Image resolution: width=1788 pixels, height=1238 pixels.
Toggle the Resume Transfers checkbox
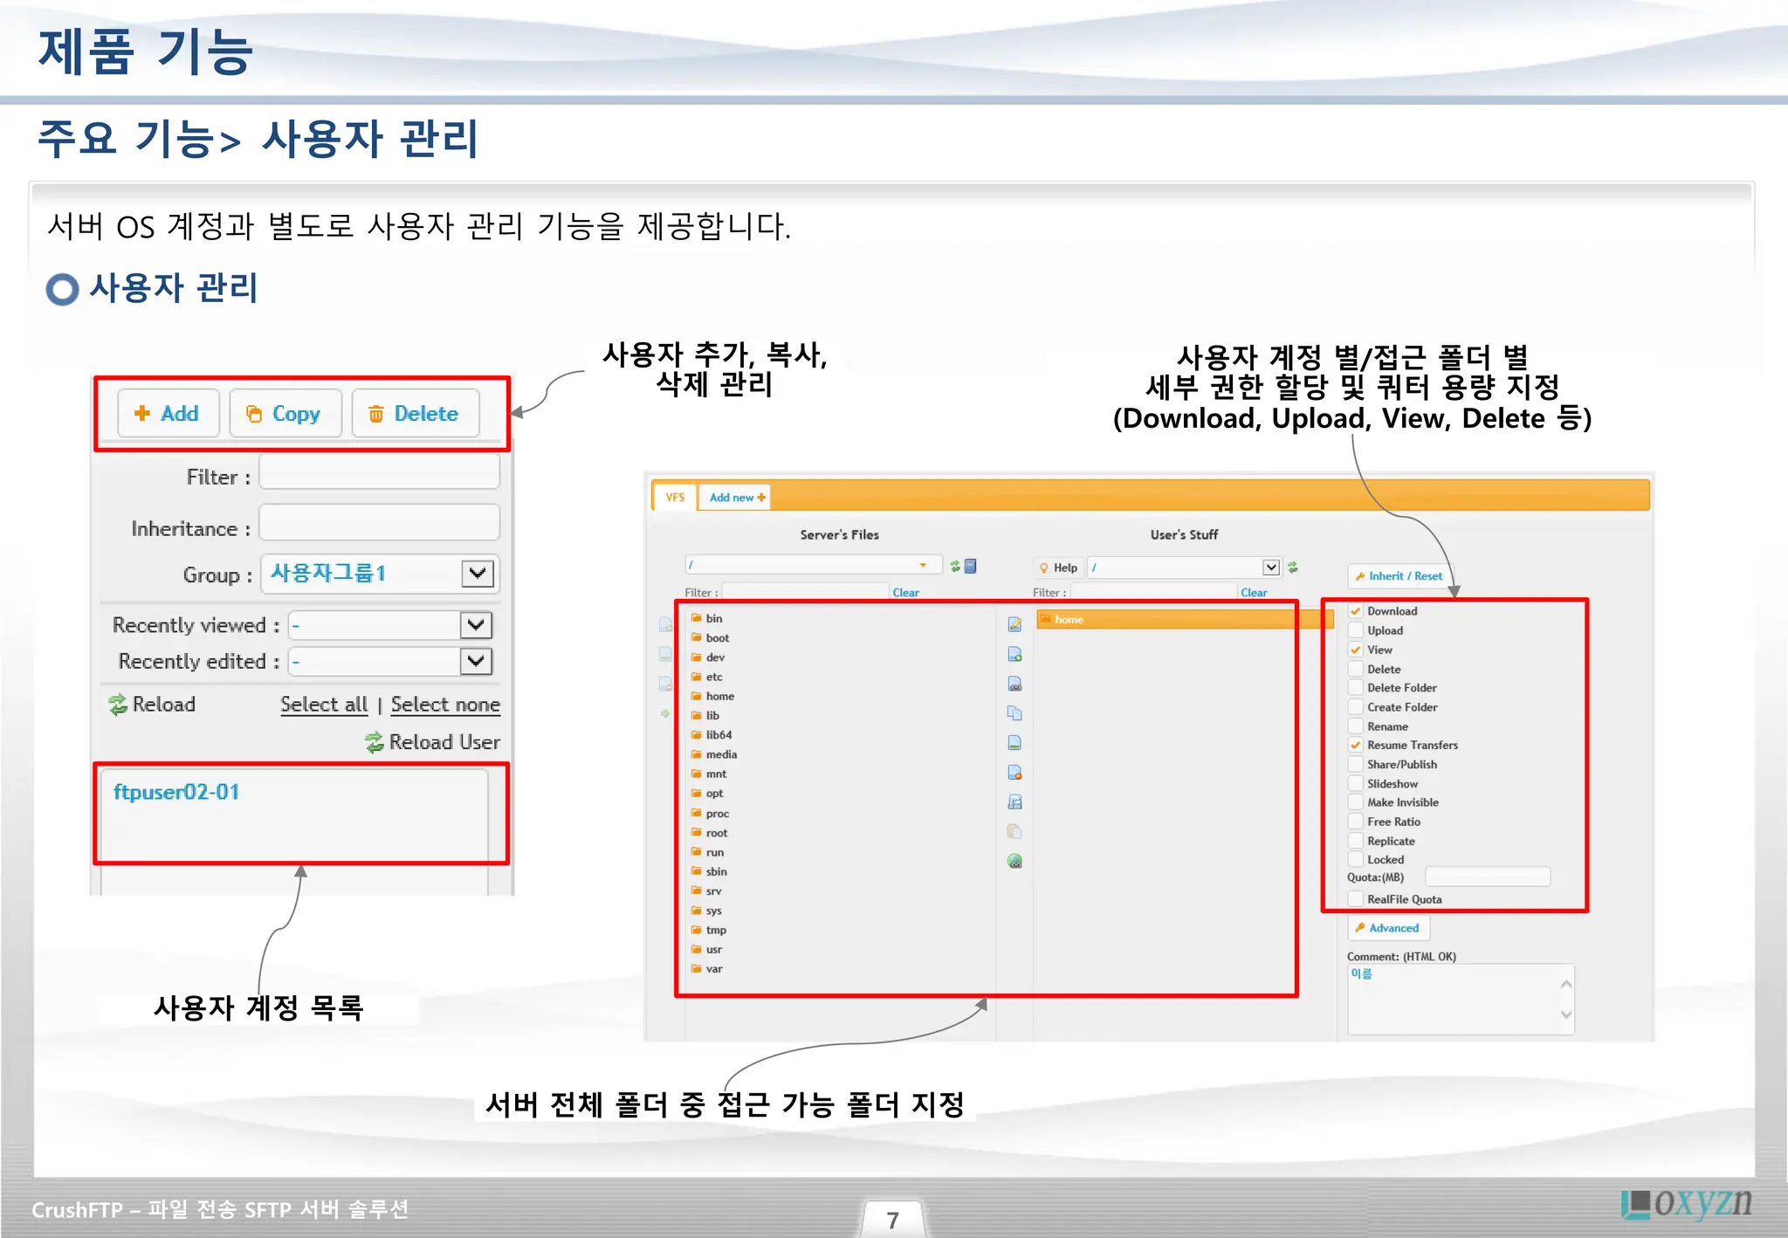coord(1356,745)
